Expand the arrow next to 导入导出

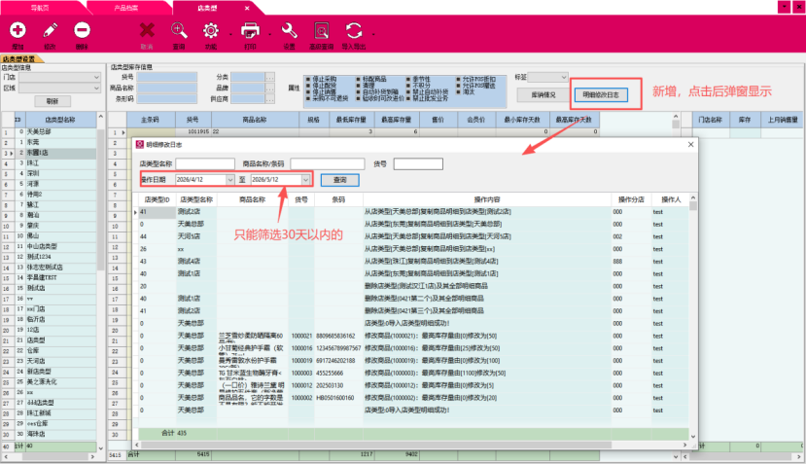[x=373, y=34]
